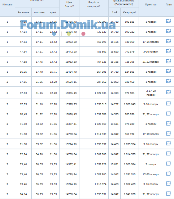
Task: View plan icon for 74,14 m² apartment
Action: (x=168, y=193)
